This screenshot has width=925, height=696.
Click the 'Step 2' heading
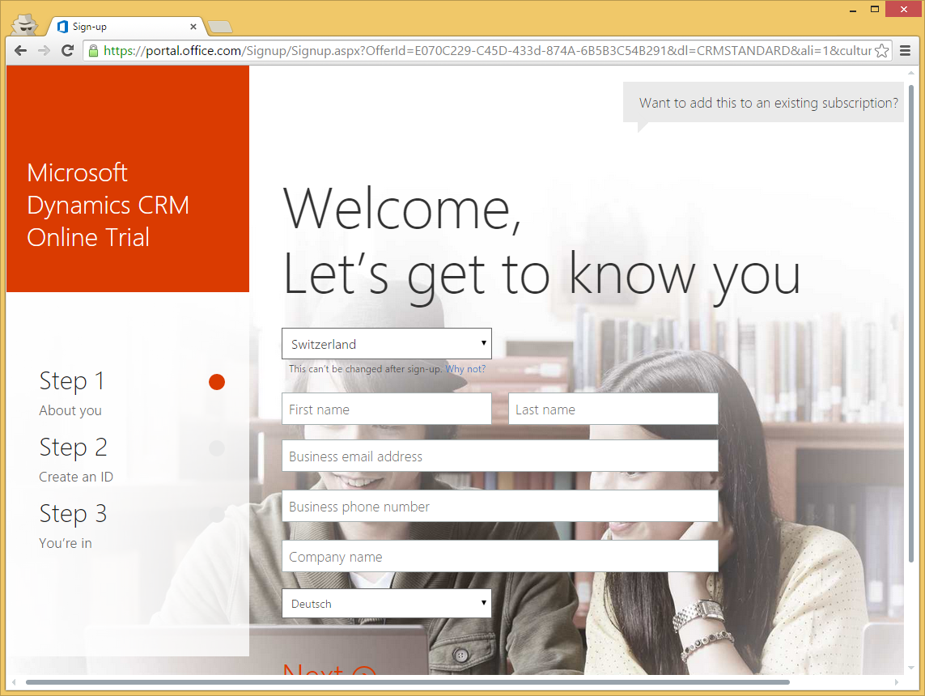coord(73,448)
